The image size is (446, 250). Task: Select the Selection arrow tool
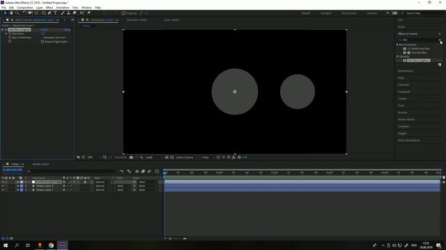[5, 13]
